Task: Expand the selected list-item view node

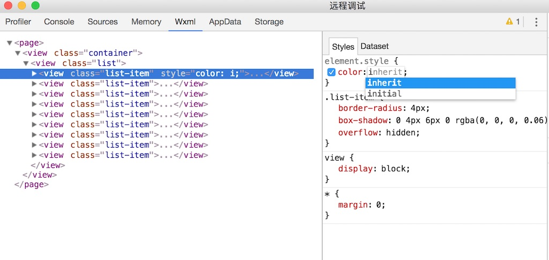Action: tap(34, 73)
